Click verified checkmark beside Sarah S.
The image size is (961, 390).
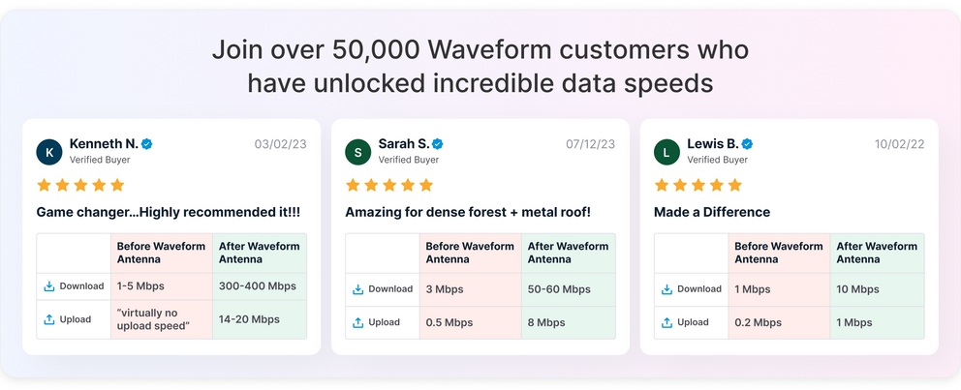(438, 144)
